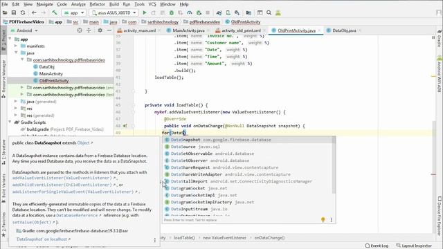443x249 pixels.
Task: Click the completion popup vertical scrollbar
Action: tap(334, 165)
